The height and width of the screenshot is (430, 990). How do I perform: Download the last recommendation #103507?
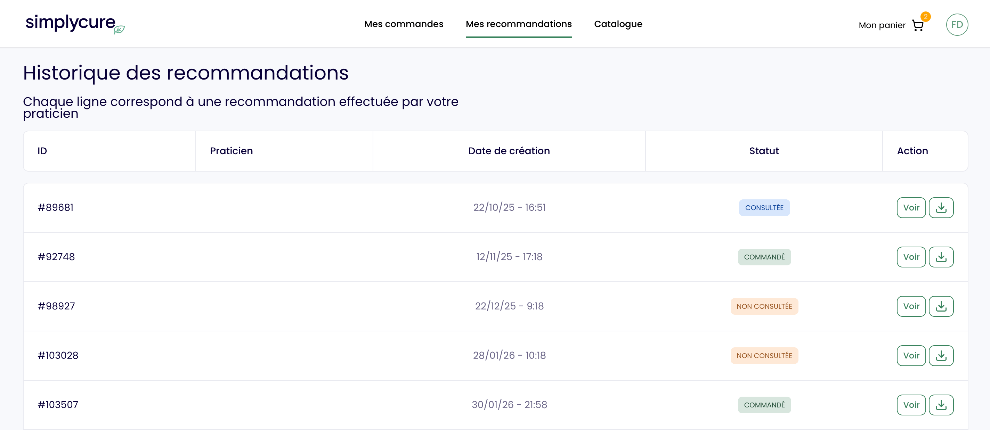click(941, 404)
